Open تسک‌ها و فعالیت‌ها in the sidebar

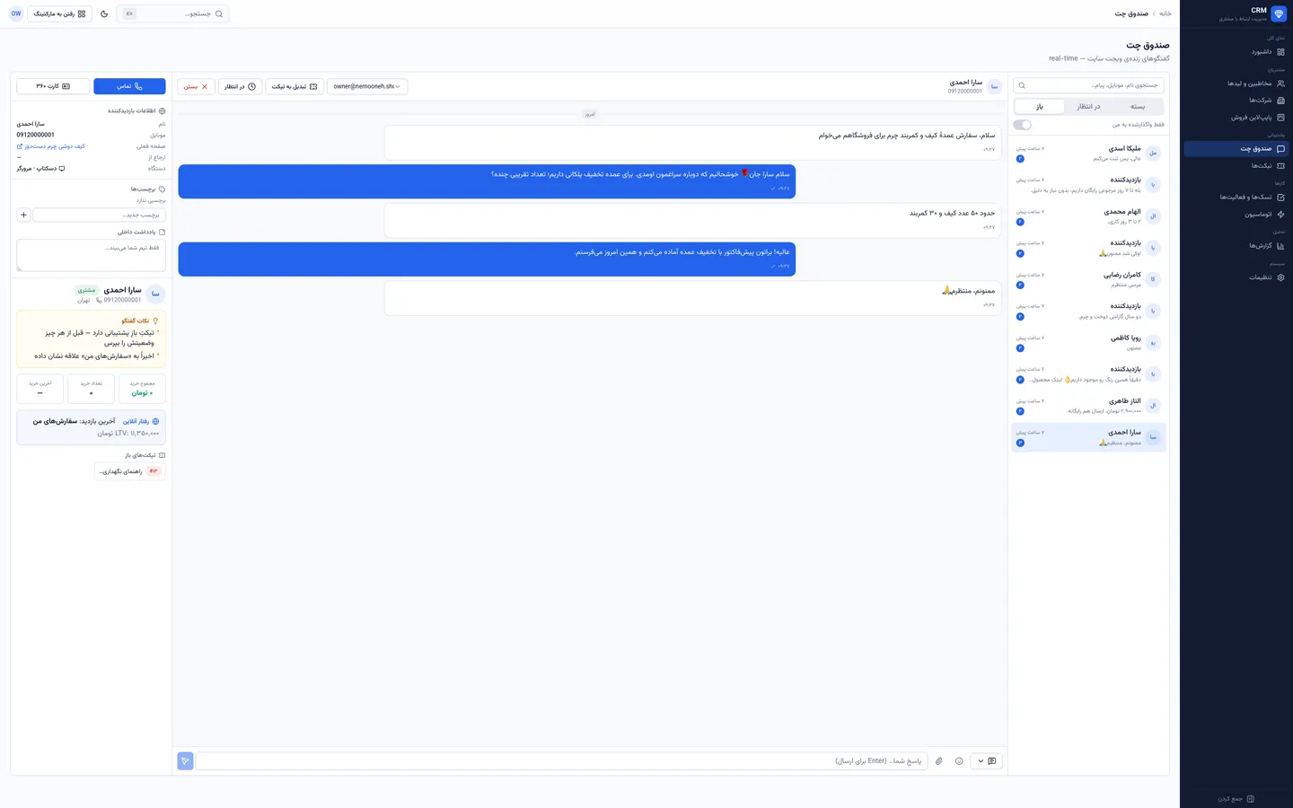click(x=1236, y=198)
